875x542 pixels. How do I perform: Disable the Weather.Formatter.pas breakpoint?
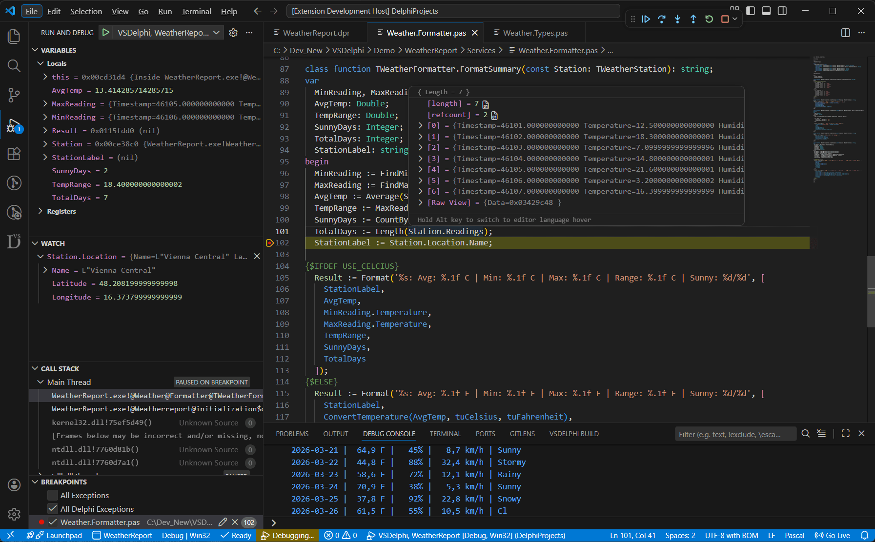coord(52,522)
